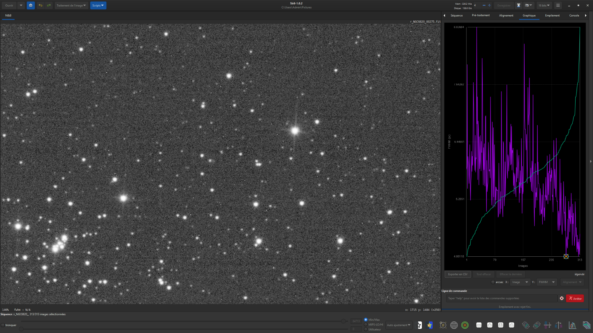Switch to the Console tab
The image size is (593, 333).
click(574, 16)
